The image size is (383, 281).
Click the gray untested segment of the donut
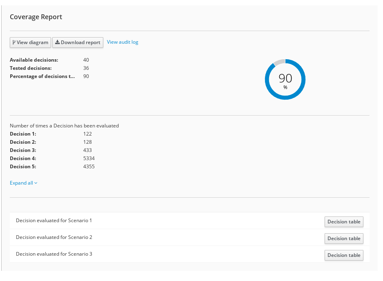(279, 62)
